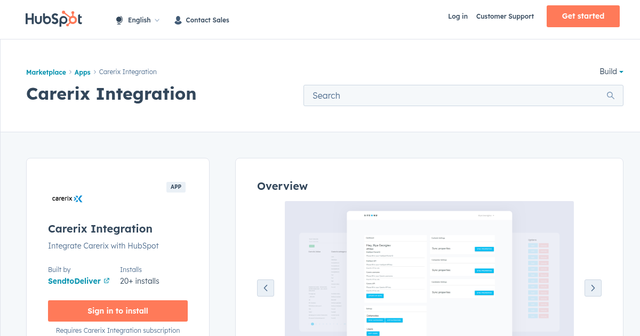
Task: Click 'Requires Carerix Integration subscription' text
Action: [118, 331]
